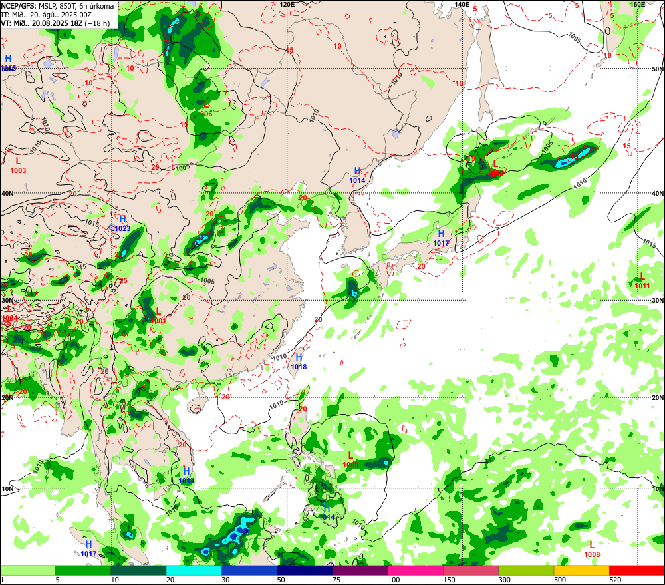Image resolution: width=665 pixels, height=585 pixels.
Task: Click the H 1023 high pressure marker
Action: 122,224
